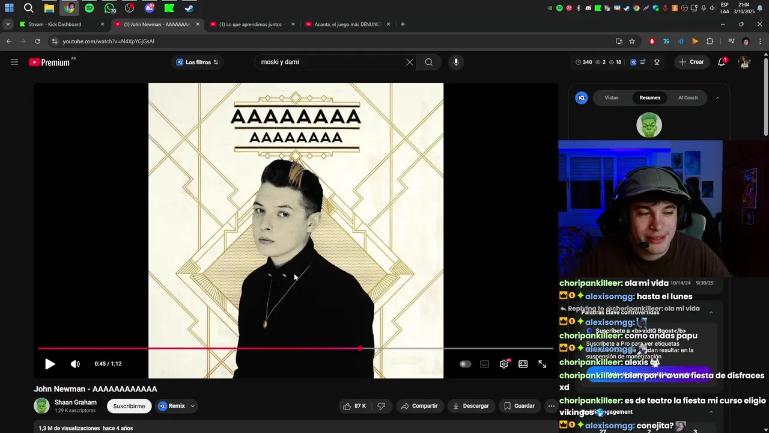Expand the Remix dropdown arrow
The height and width of the screenshot is (433, 769).
pos(192,406)
